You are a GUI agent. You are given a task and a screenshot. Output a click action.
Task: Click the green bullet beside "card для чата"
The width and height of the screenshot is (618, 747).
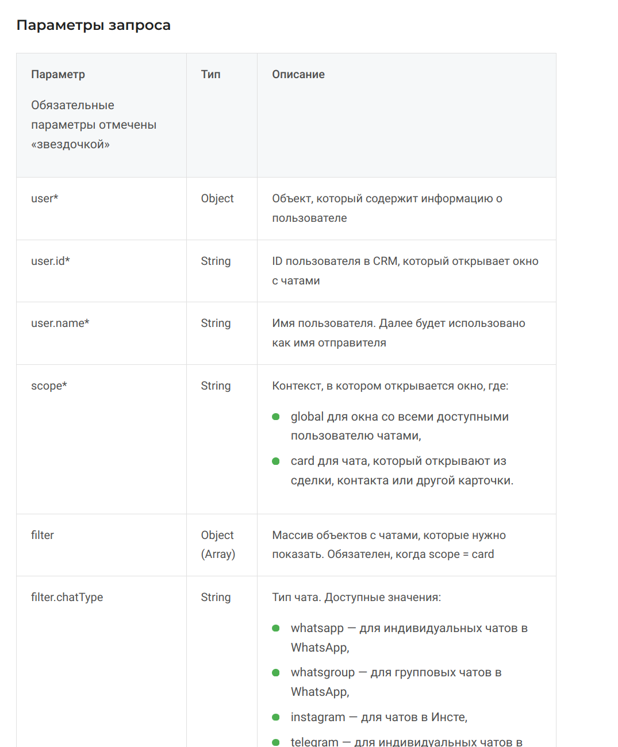coord(276,461)
